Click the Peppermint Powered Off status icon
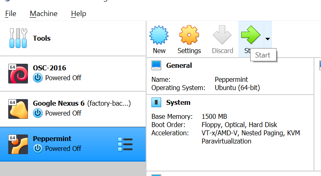The image size is (321, 176). click(x=38, y=148)
